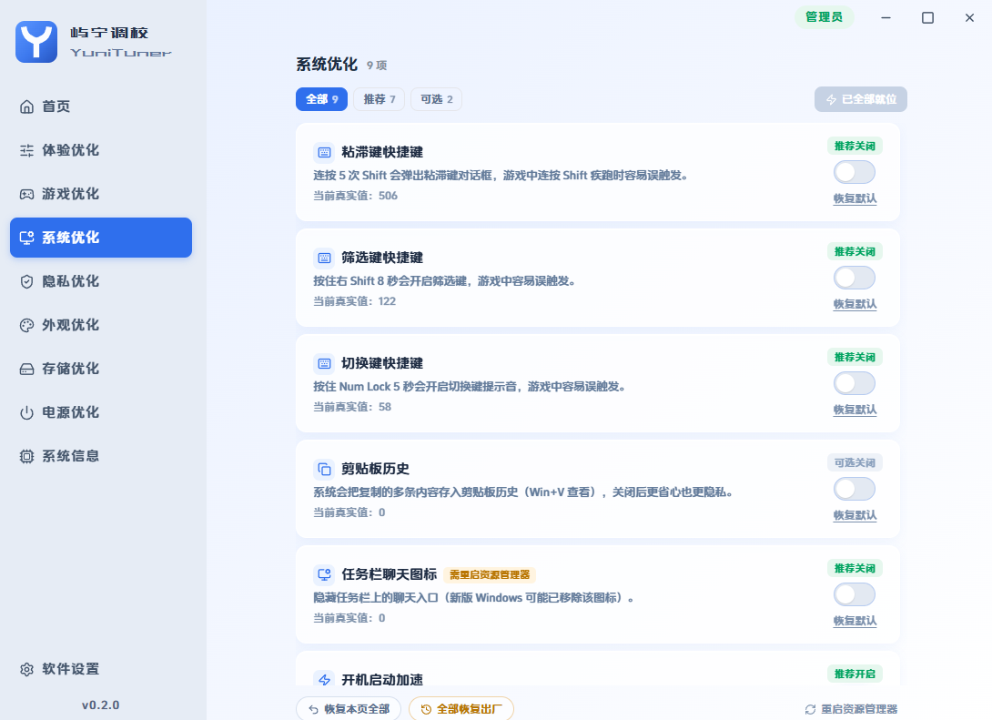
Task: Open 软件设置 in the sidebar
Action: point(101,669)
